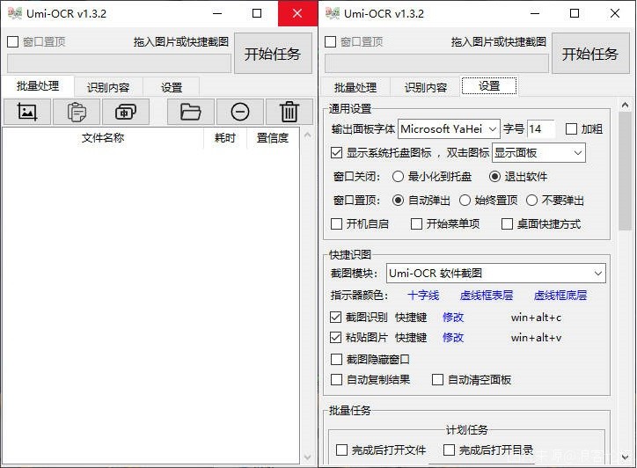Click Umi-OCR app icon in left window title bar
This screenshot has height=468, width=637.
coord(15,13)
